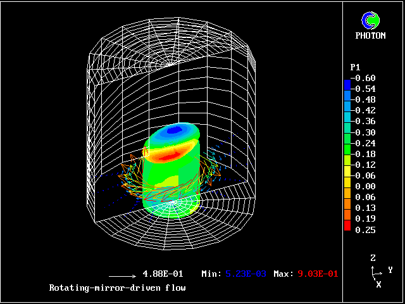Select the 'Rotating-mirror-driven flow' title text
The height and width of the screenshot is (304, 405).
[x=118, y=288]
